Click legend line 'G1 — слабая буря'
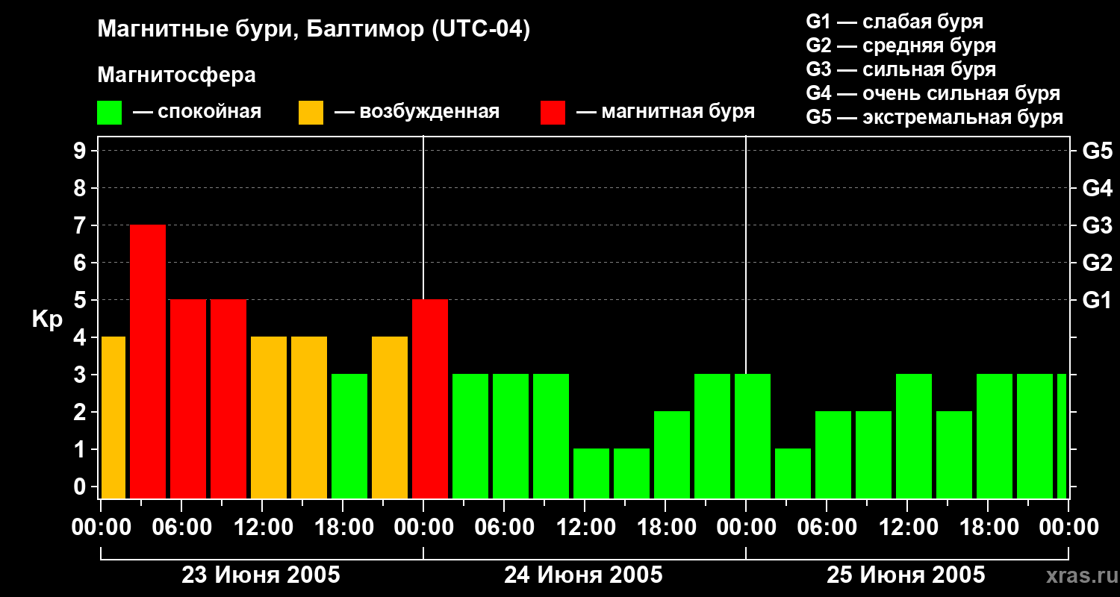 895,22
